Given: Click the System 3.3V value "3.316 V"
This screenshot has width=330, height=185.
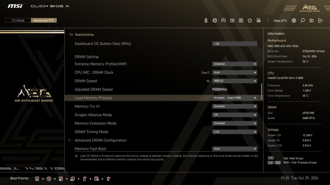Looking at the screenshot, I should [x=307, y=145].
